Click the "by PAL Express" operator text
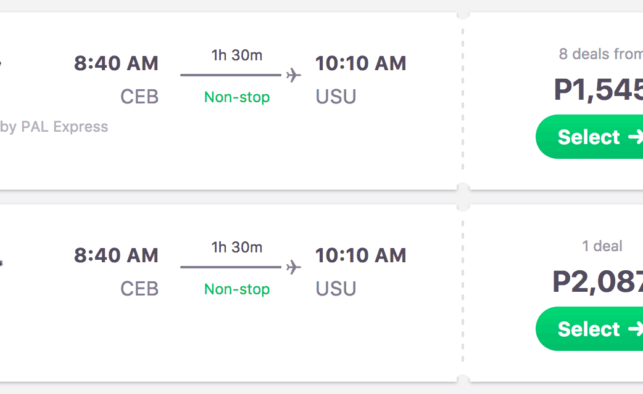The width and height of the screenshot is (643, 394). click(x=54, y=127)
